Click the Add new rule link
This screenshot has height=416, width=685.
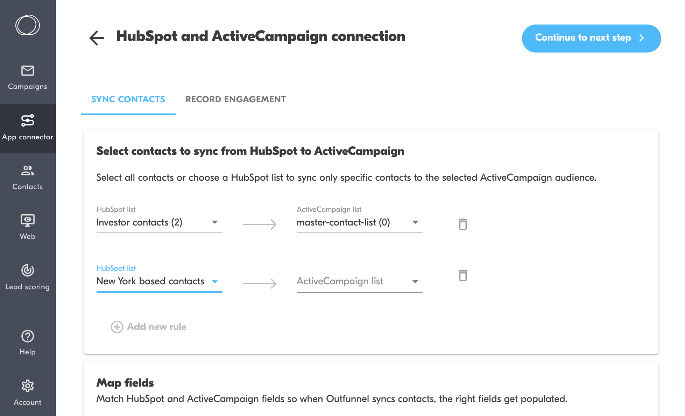[156, 327]
